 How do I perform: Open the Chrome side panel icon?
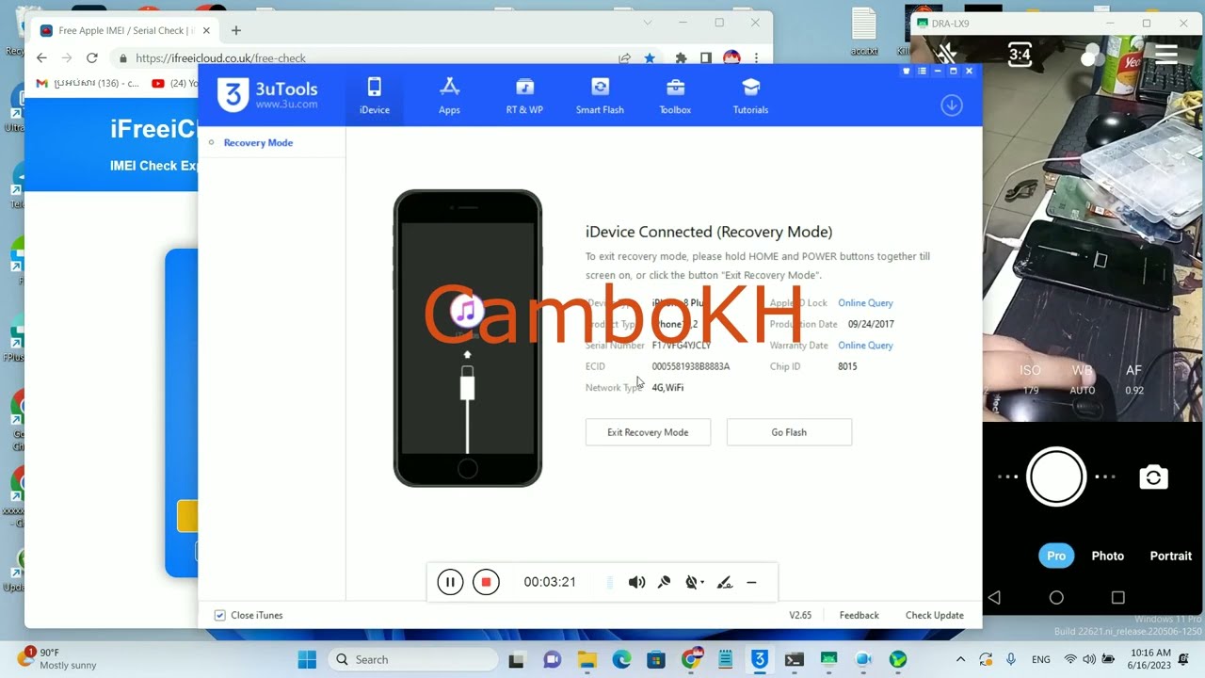705,58
